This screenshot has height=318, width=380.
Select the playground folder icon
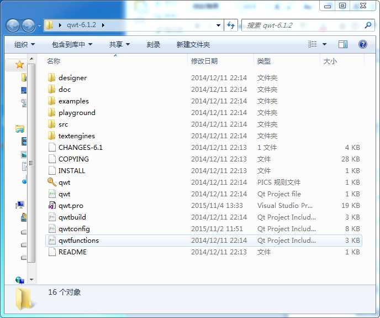51,112
